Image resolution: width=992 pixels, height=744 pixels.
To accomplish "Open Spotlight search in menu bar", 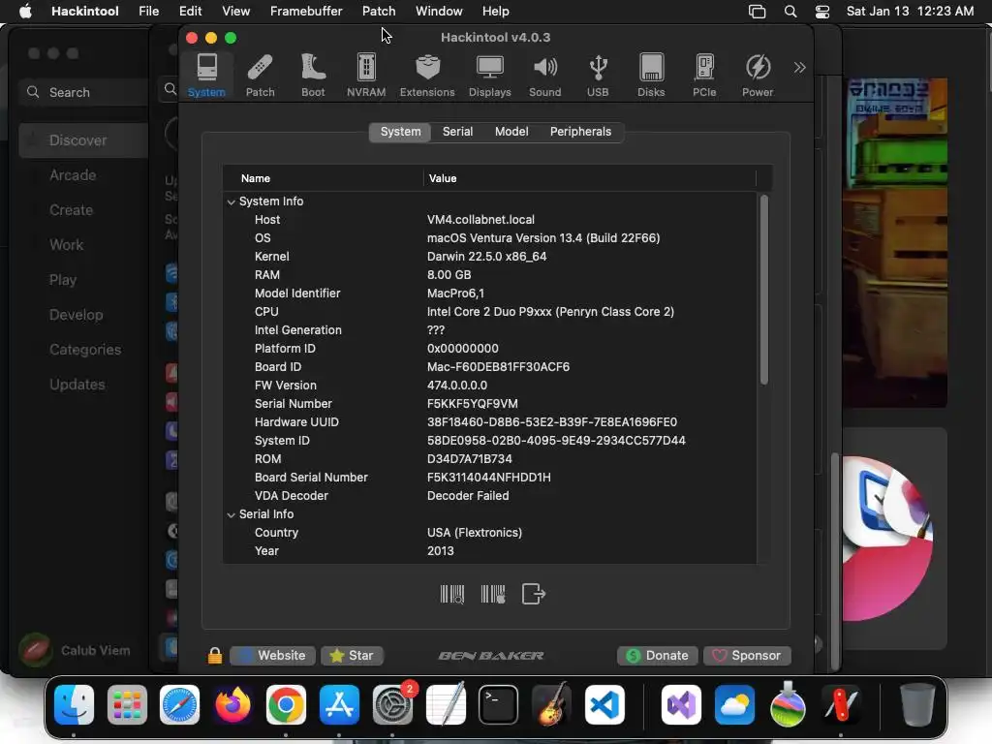I will click(790, 11).
